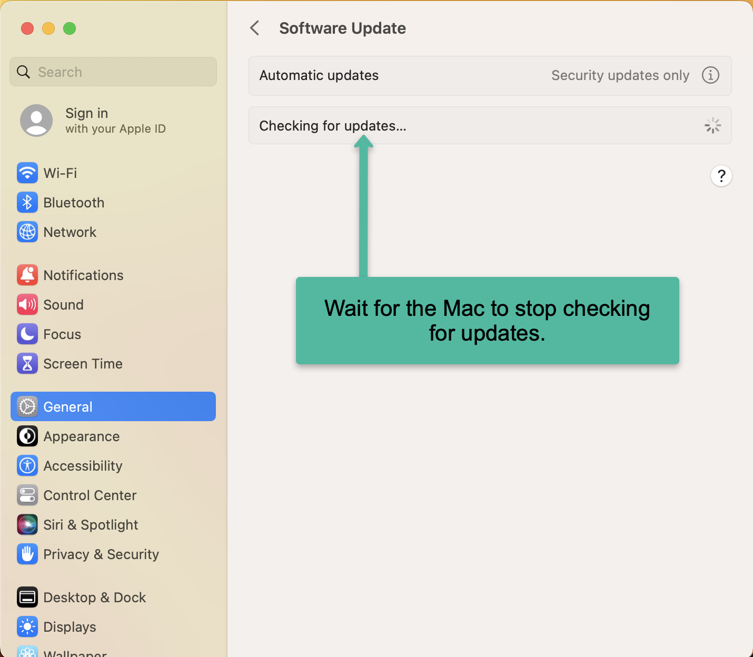Open Appearance settings label

pos(82,436)
